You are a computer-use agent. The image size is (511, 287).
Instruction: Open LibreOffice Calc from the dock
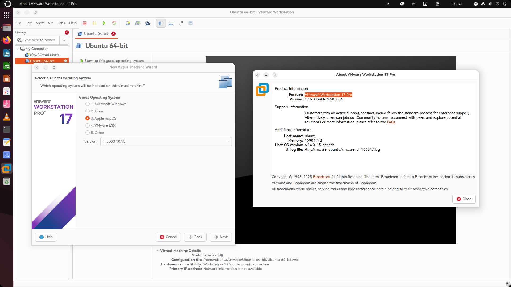tap(7, 66)
